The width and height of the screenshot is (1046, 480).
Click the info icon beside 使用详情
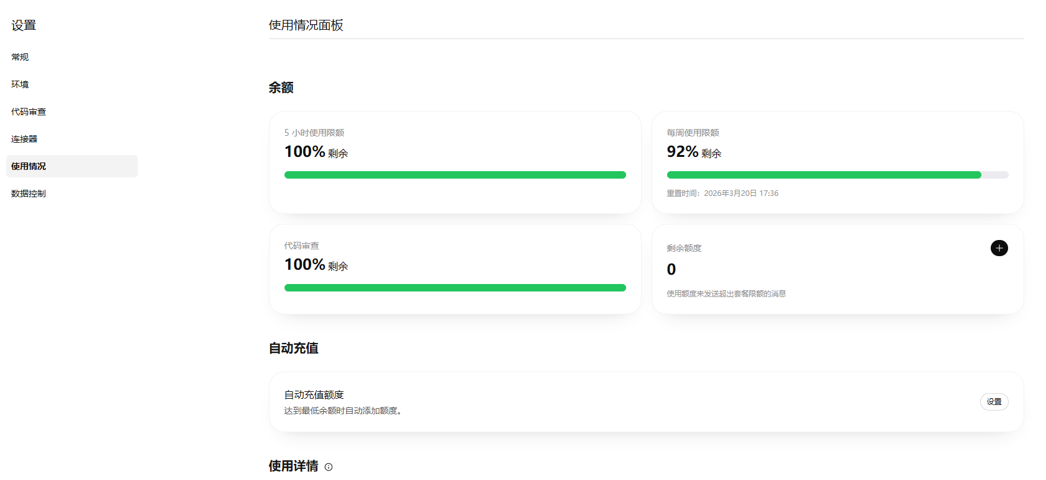[329, 467]
